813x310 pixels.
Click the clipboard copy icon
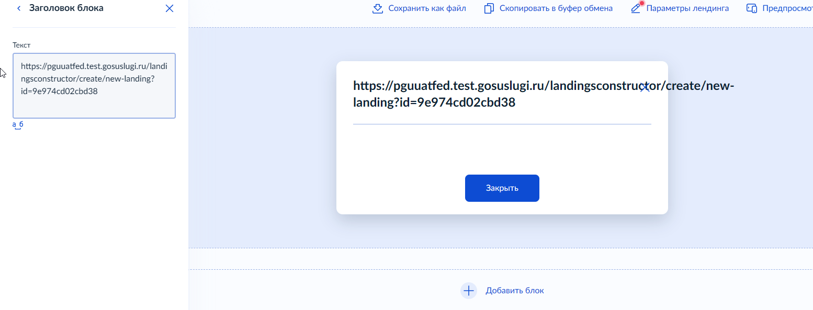pos(489,8)
